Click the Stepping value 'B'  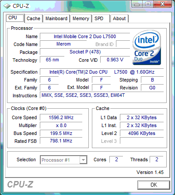tap(152, 80)
